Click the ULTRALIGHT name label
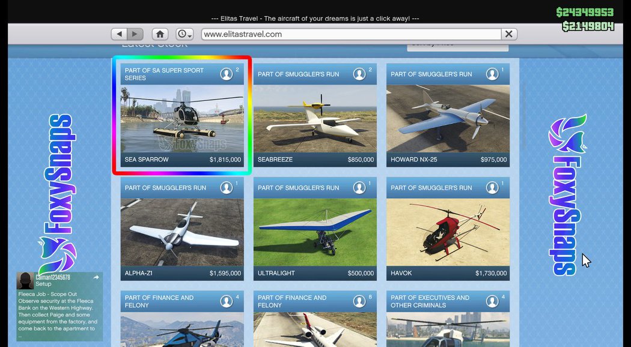The image size is (631, 347). tap(276, 273)
